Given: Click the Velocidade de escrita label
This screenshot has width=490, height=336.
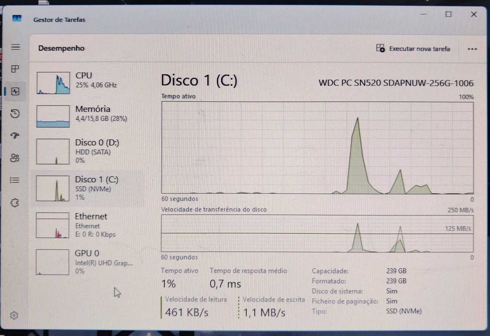Looking at the screenshot, I should coord(274,299).
